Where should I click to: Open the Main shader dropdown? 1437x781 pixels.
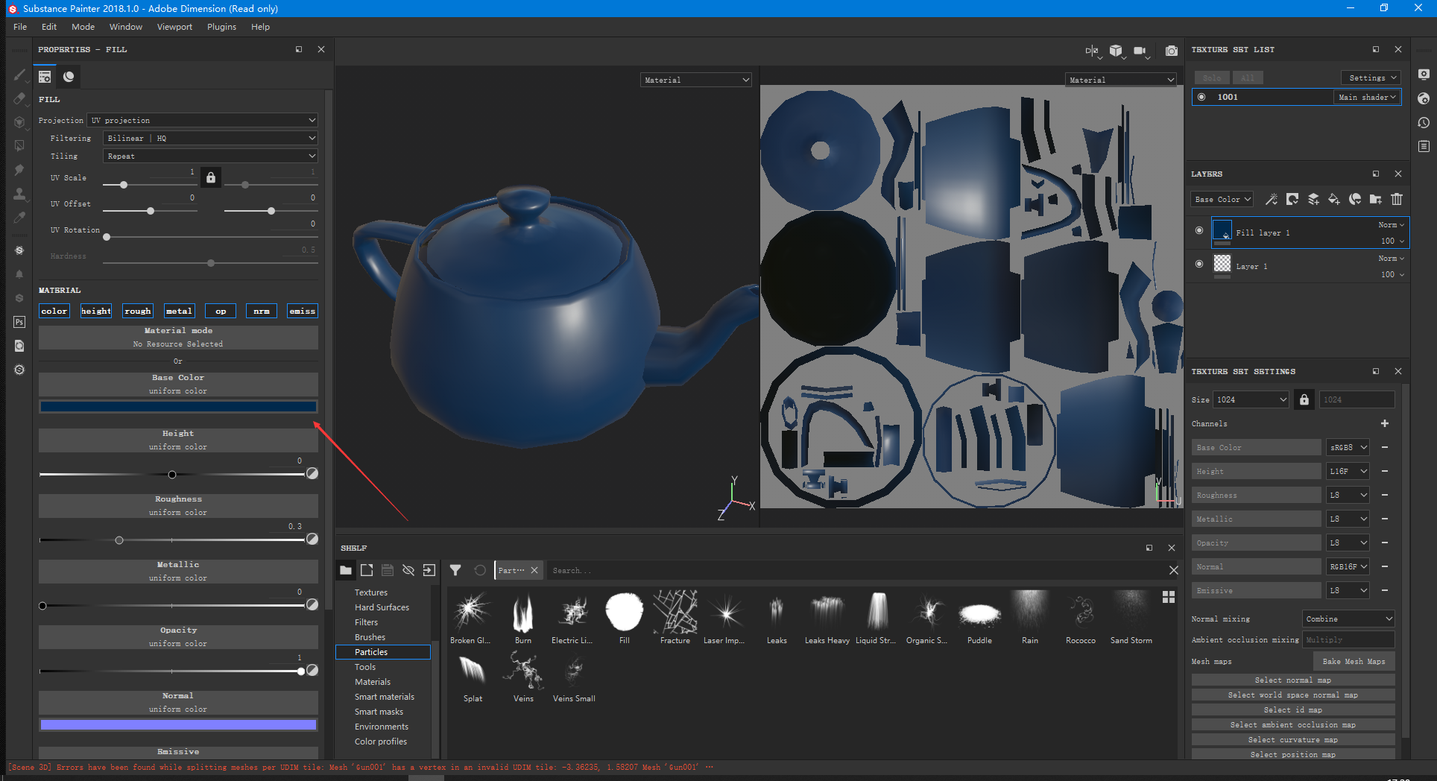point(1366,97)
